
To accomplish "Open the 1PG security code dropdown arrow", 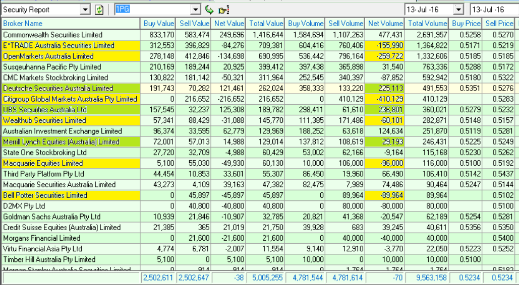I will pyautogui.click(x=196, y=10).
